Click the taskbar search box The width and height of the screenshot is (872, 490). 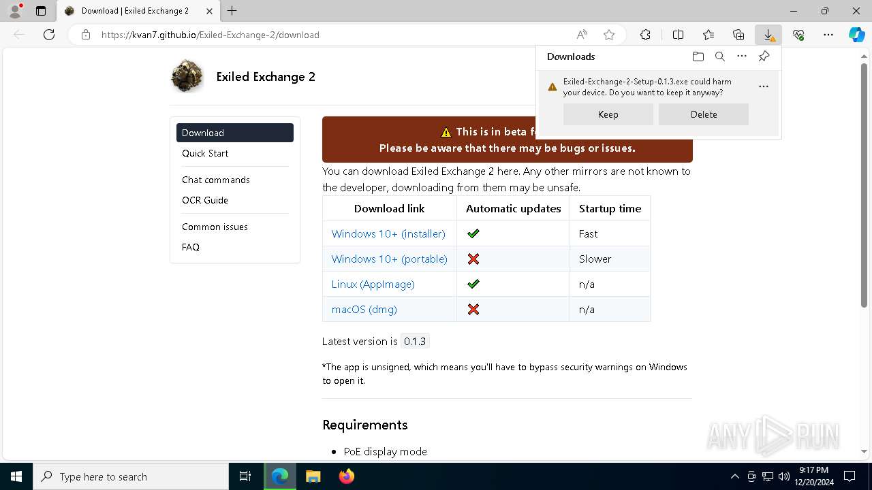click(x=131, y=476)
